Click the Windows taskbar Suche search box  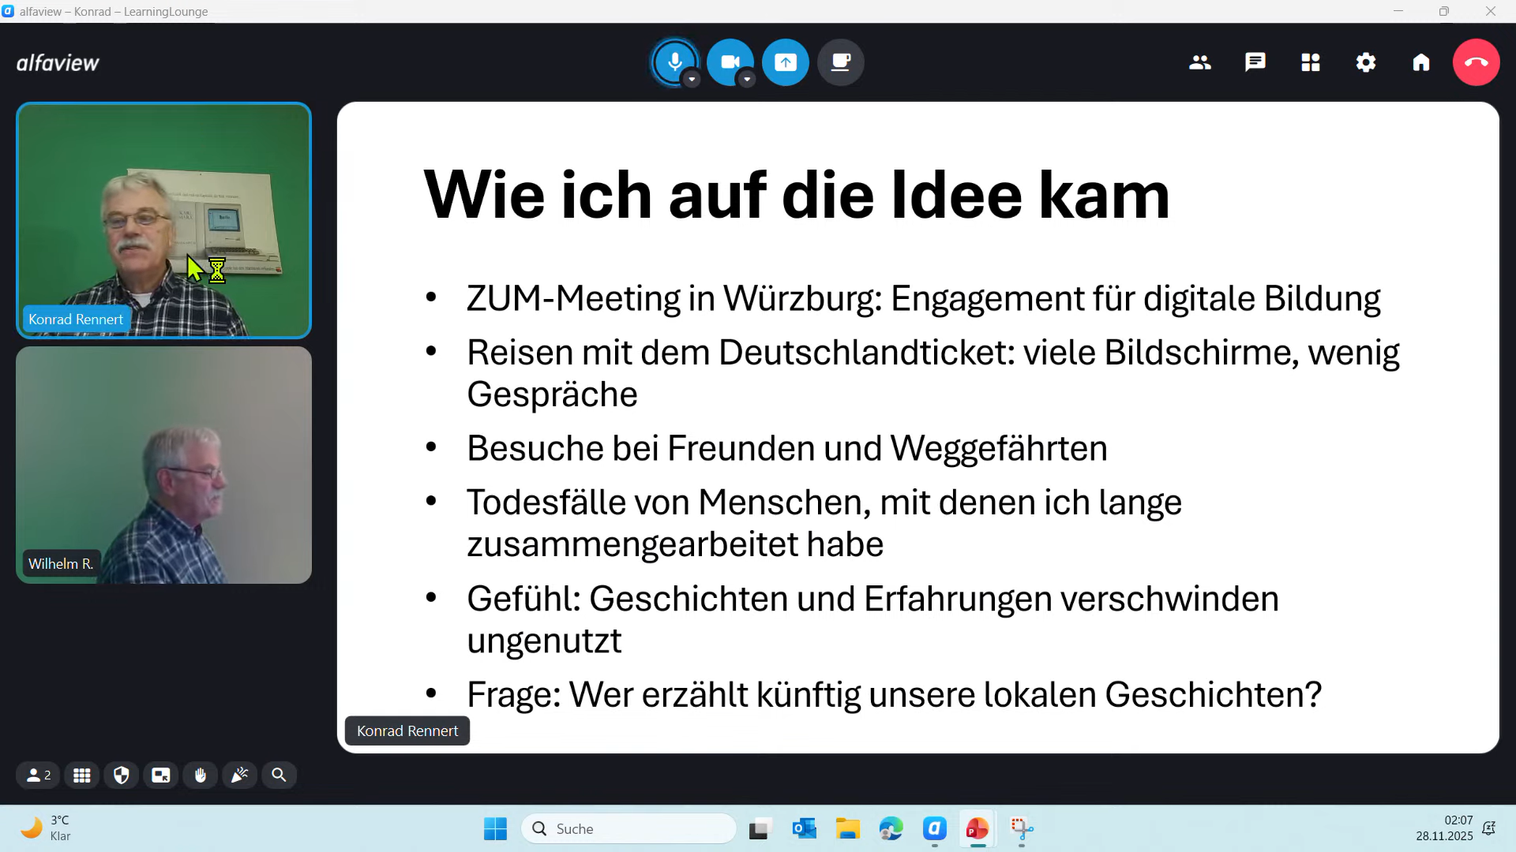click(629, 828)
